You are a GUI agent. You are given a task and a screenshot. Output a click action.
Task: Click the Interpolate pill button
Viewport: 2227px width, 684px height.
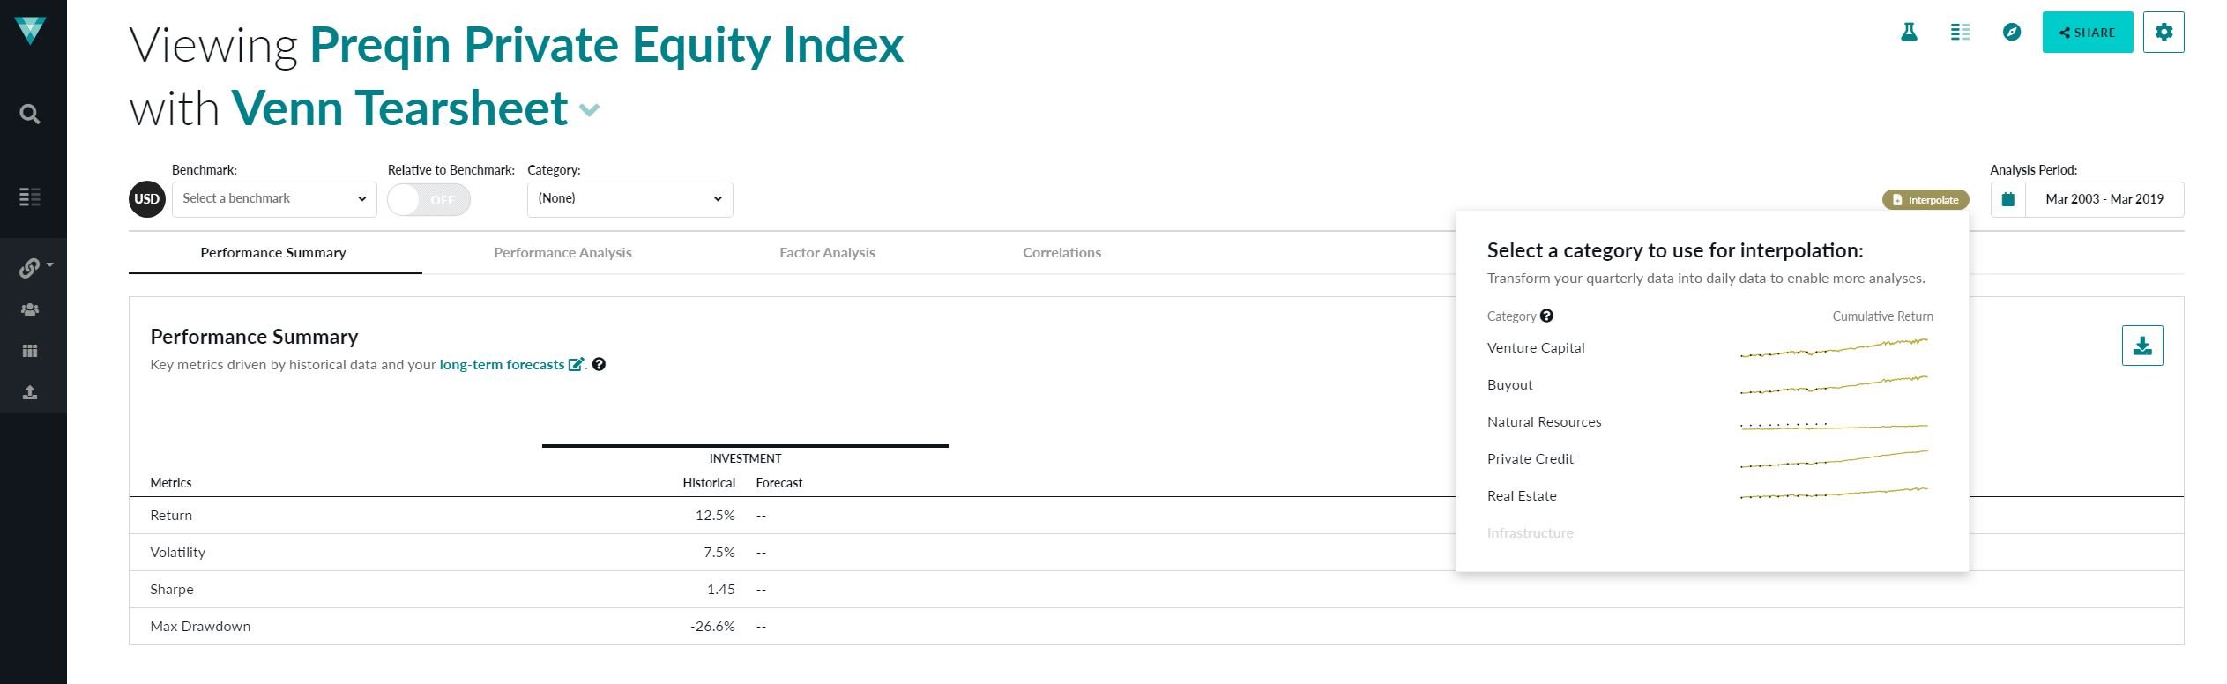(x=1925, y=200)
